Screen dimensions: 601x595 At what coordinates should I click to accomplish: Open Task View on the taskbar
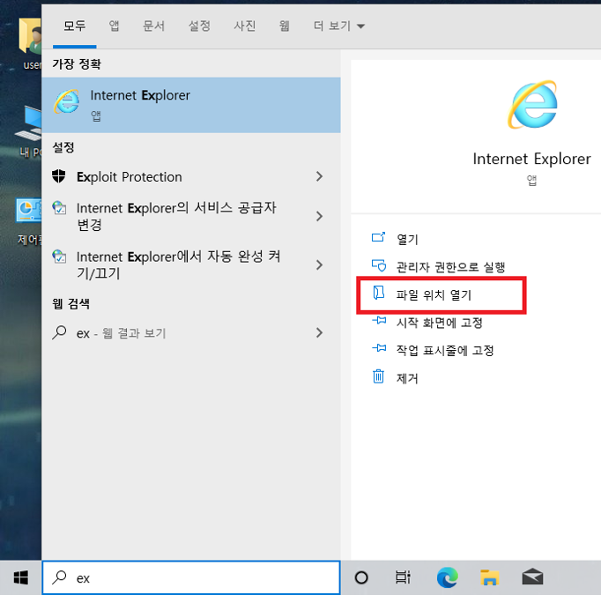(403, 577)
